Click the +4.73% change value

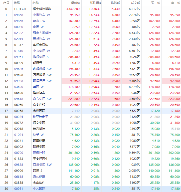tap(94, 15)
